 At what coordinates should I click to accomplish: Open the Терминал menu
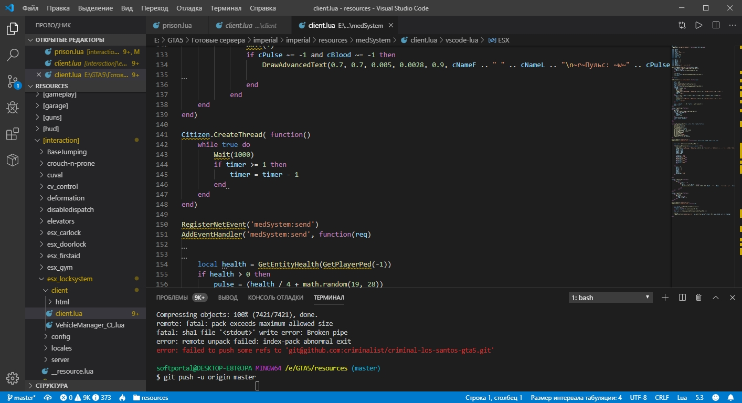click(226, 8)
